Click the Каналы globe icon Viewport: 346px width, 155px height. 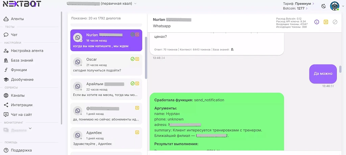[x=6, y=95]
